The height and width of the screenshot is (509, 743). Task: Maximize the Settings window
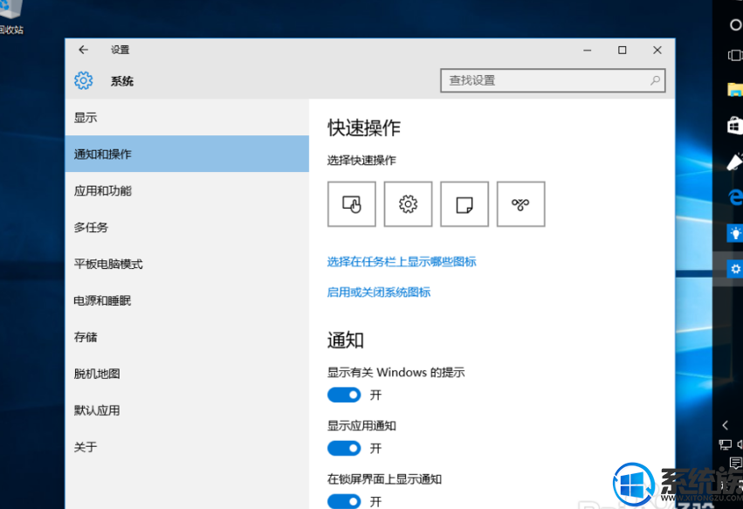click(x=623, y=50)
